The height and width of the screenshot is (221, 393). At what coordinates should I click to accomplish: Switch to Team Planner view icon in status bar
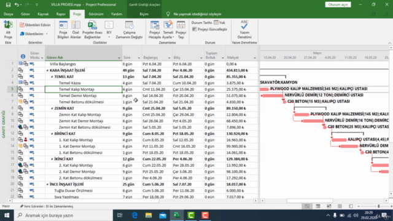329,206
